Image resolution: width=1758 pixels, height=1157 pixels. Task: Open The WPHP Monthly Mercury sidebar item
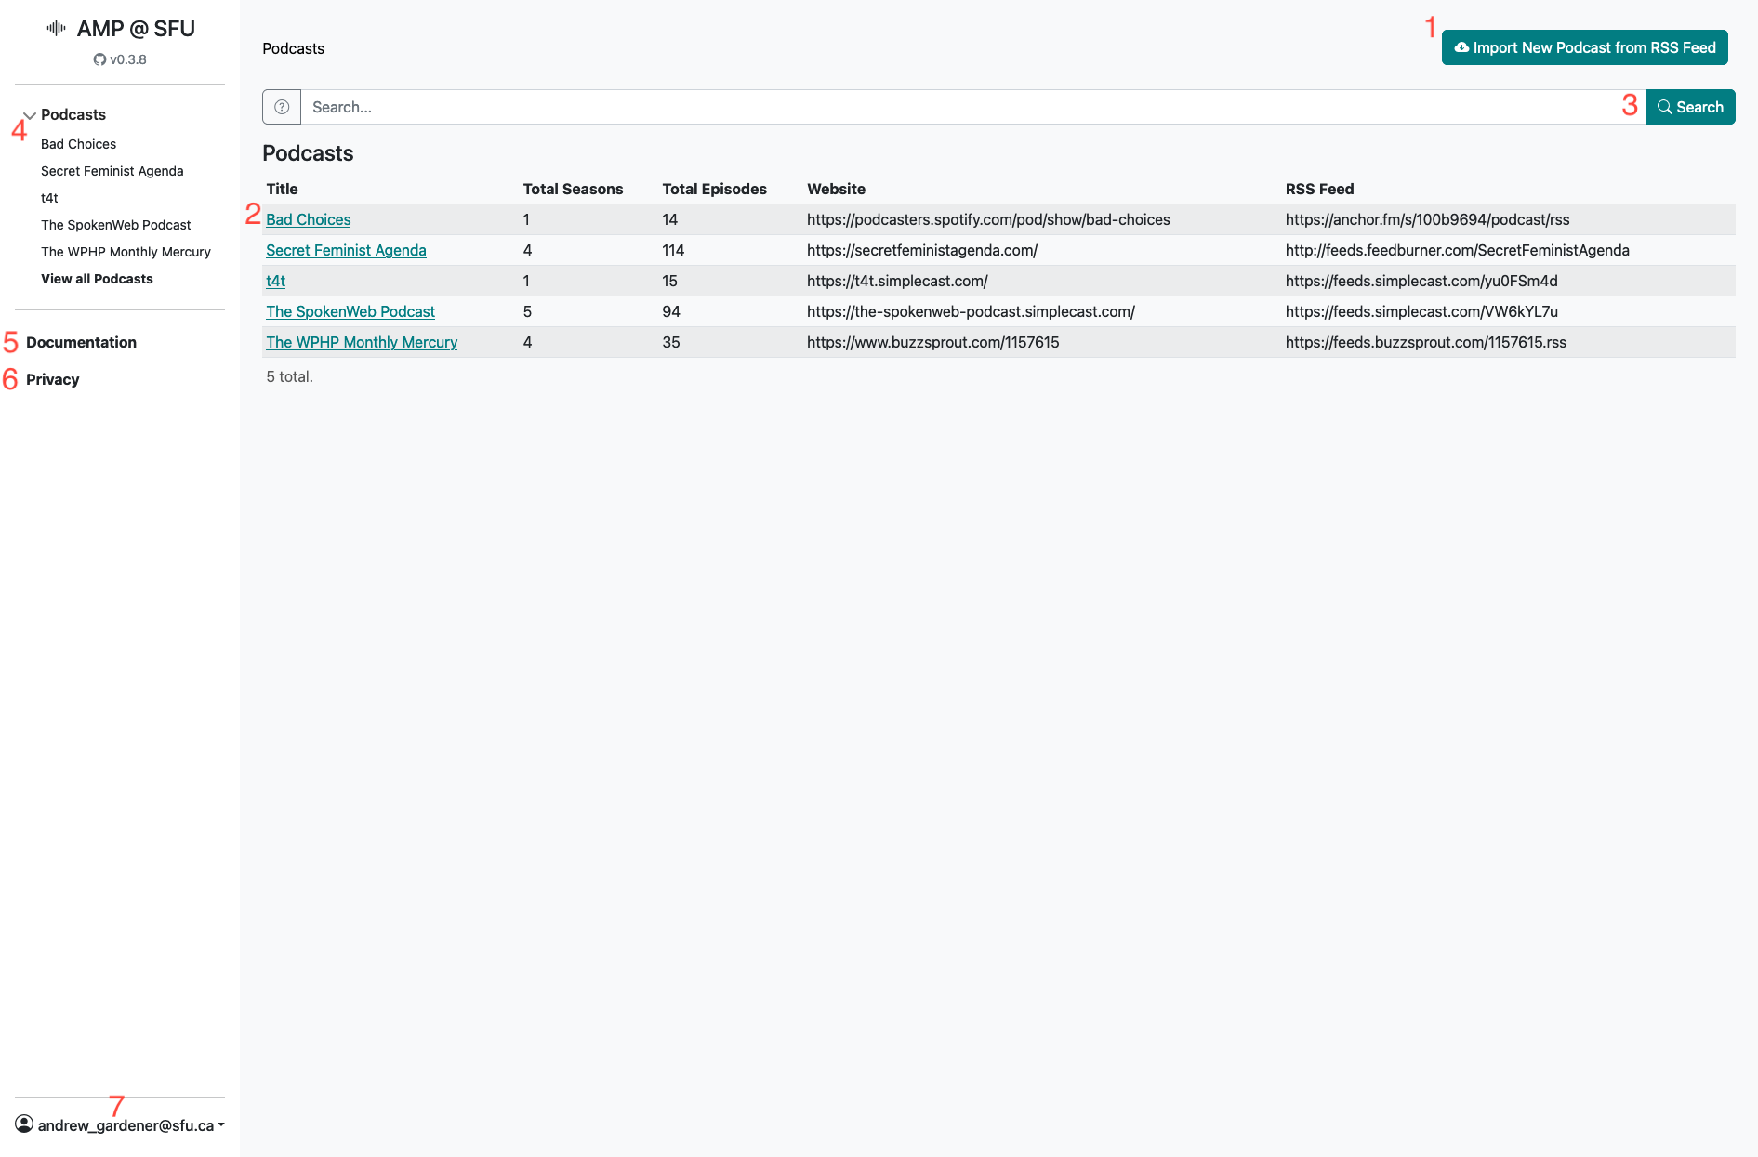[126, 252]
